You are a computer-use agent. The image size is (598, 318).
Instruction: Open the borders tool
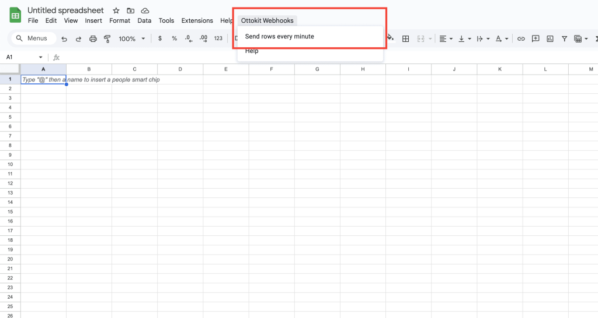[406, 39]
